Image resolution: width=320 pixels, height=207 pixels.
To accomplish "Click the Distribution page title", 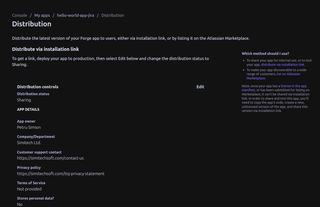I will coord(31,24).
